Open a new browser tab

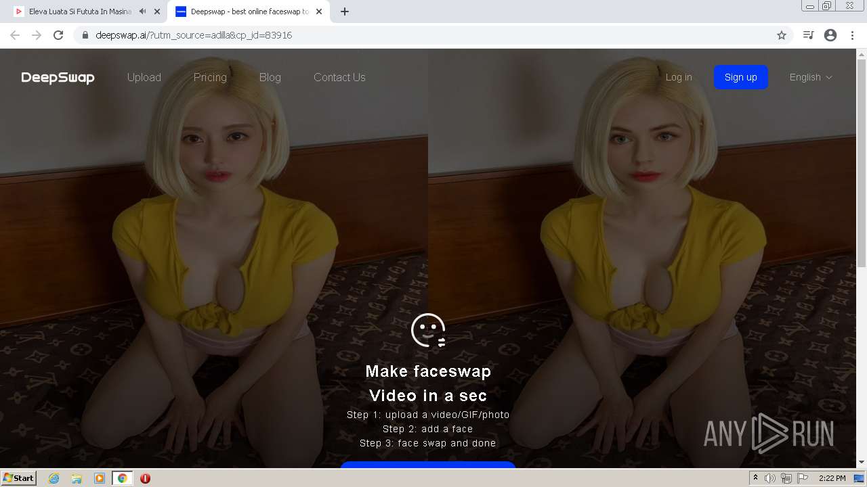pos(345,11)
